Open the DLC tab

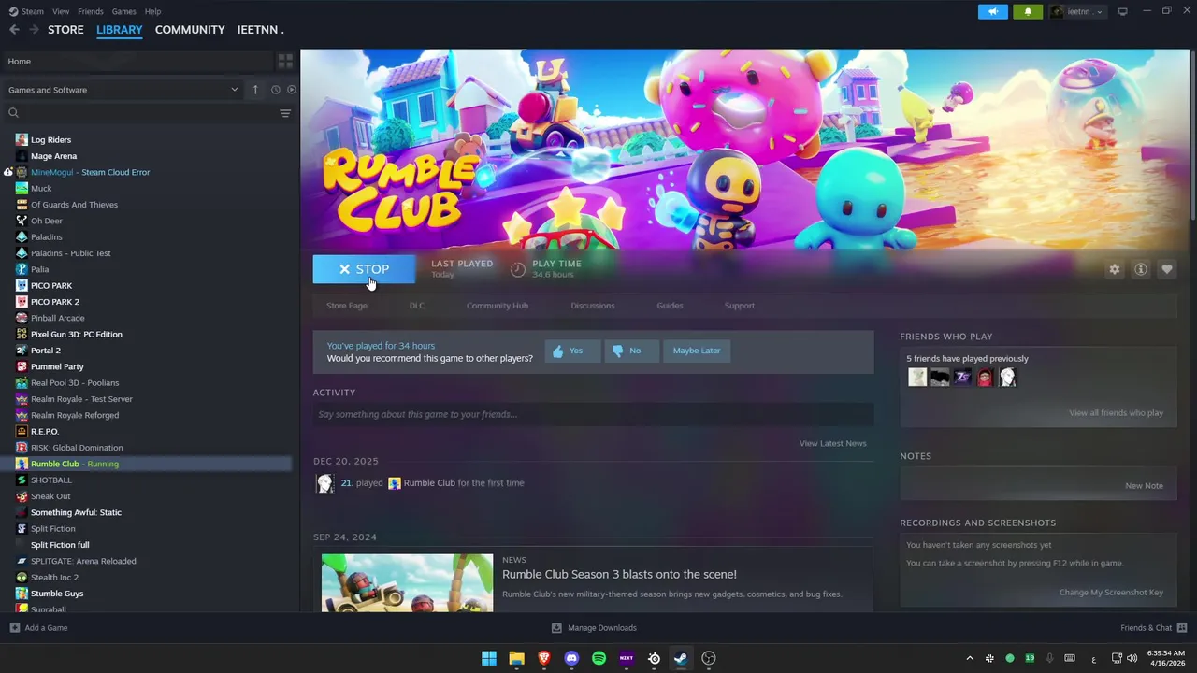(417, 306)
